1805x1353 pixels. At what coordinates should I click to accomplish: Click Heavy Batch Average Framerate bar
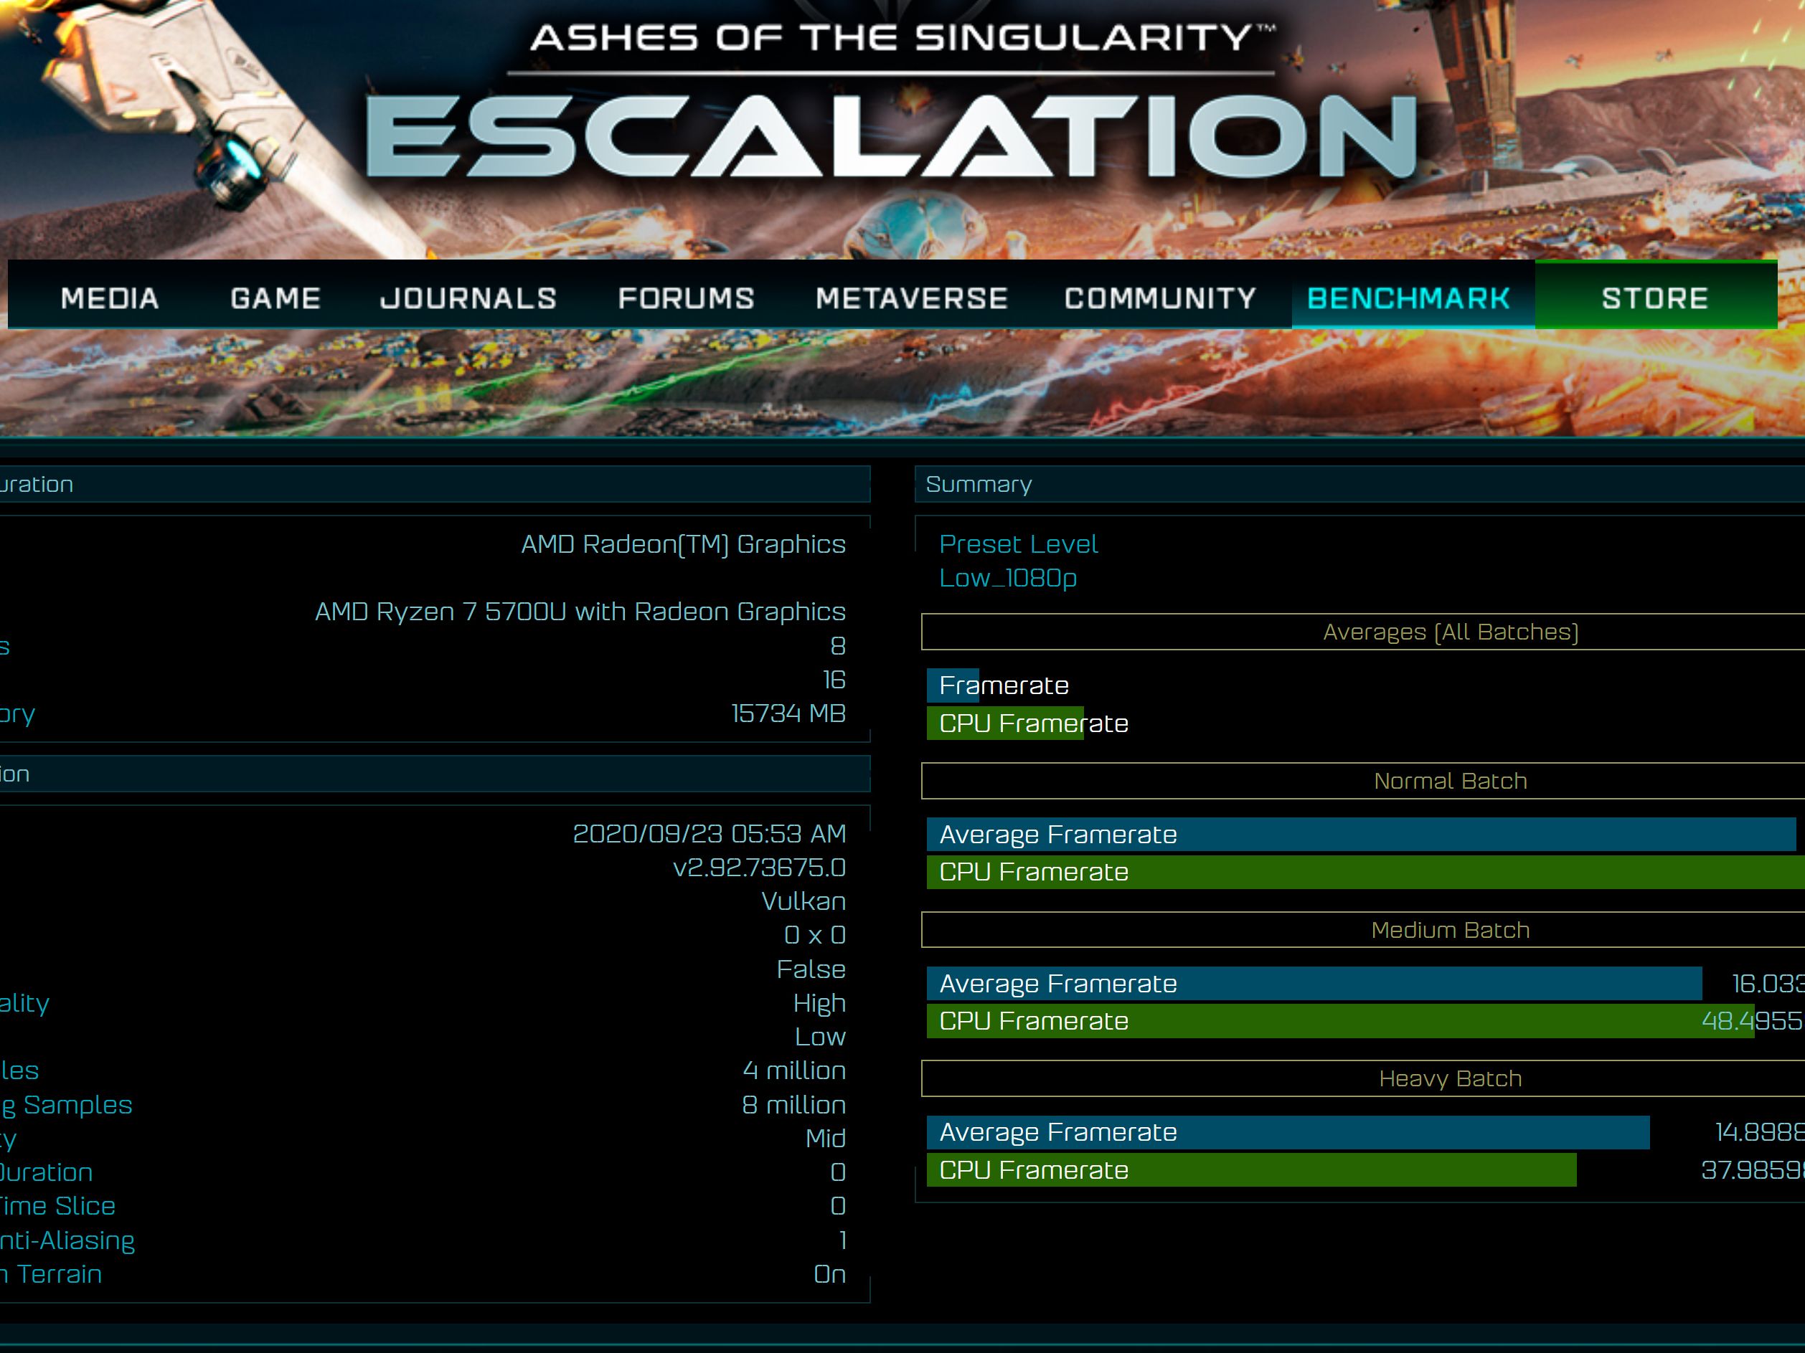click(1288, 1133)
